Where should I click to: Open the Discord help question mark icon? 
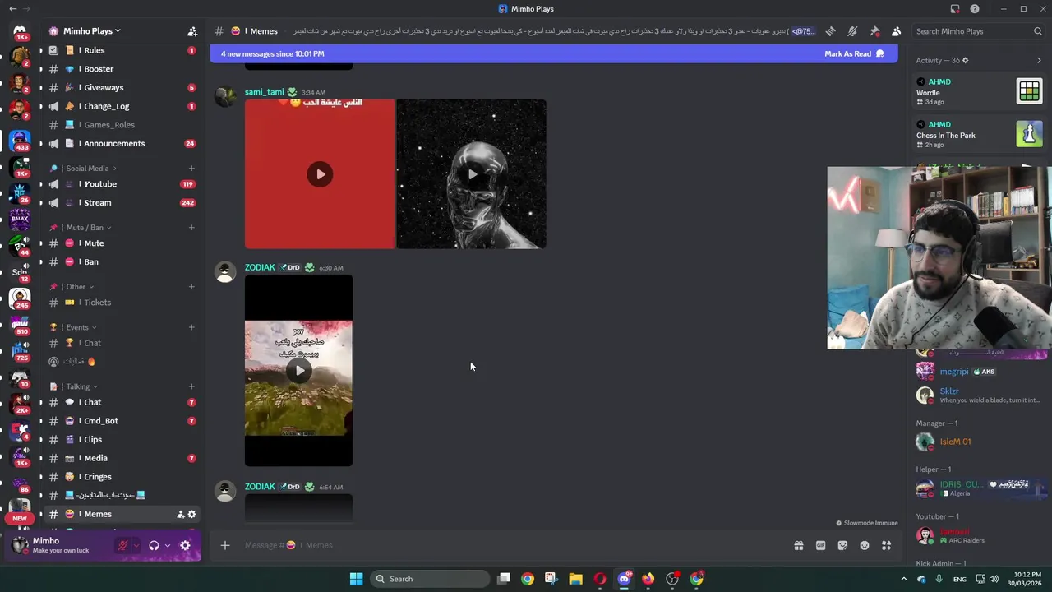pyautogui.click(x=975, y=9)
